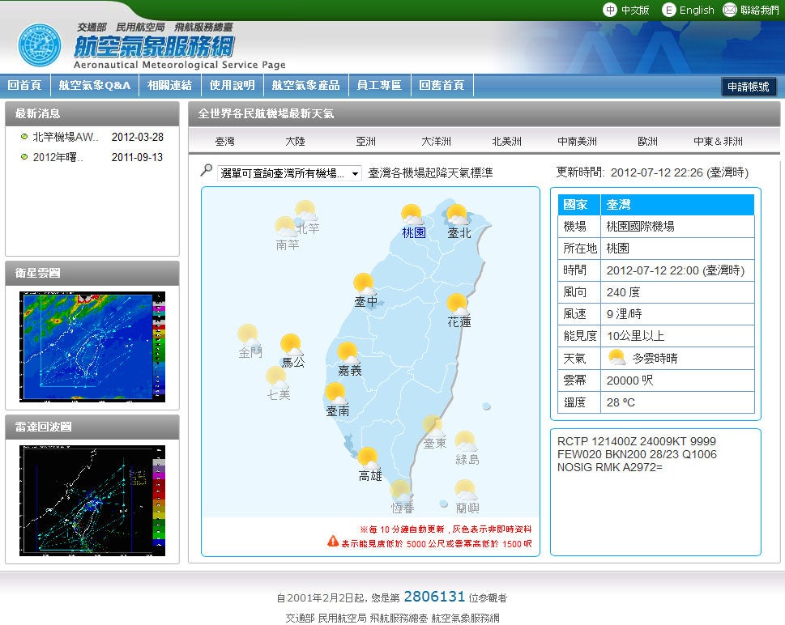The width and height of the screenshot is (785, 625).
Task: Open the radar echo image thumbnail
Action: (92, 500)
